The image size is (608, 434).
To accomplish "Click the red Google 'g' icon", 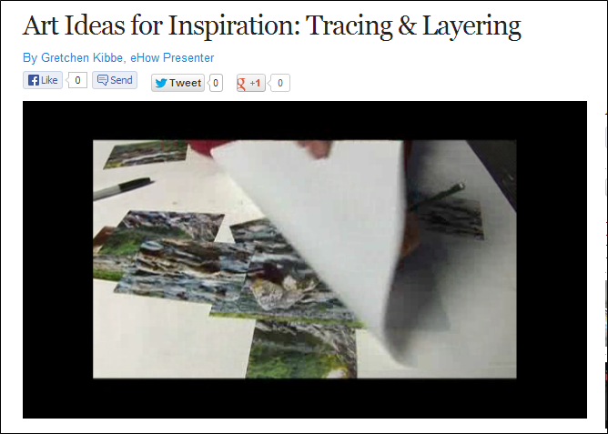I will click(241, 84).
